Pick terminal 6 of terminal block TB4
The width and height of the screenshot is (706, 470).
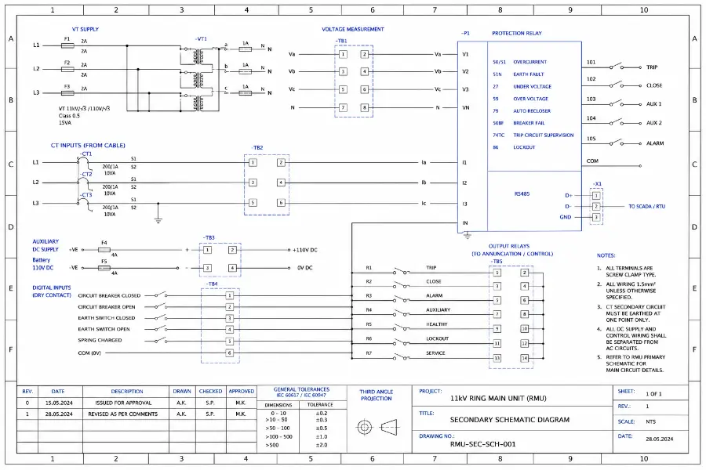tap(230, 353)
